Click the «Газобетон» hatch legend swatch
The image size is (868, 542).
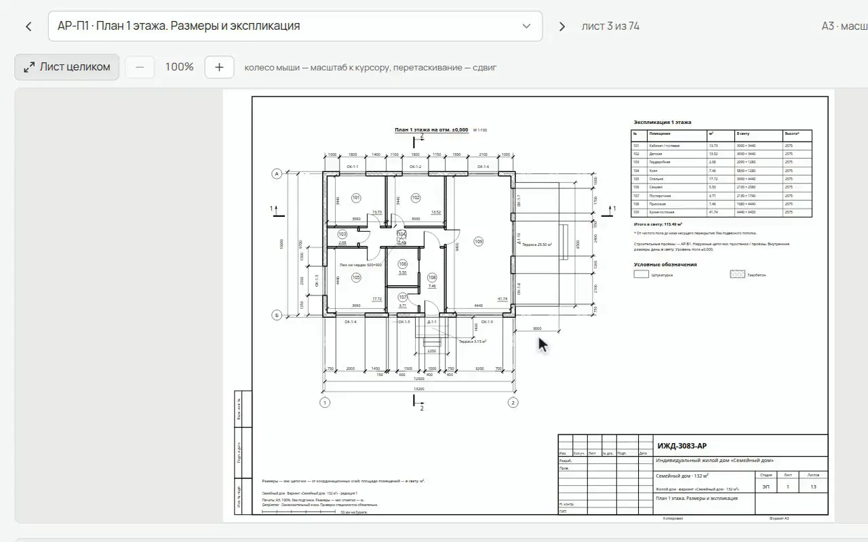[737, 274]
